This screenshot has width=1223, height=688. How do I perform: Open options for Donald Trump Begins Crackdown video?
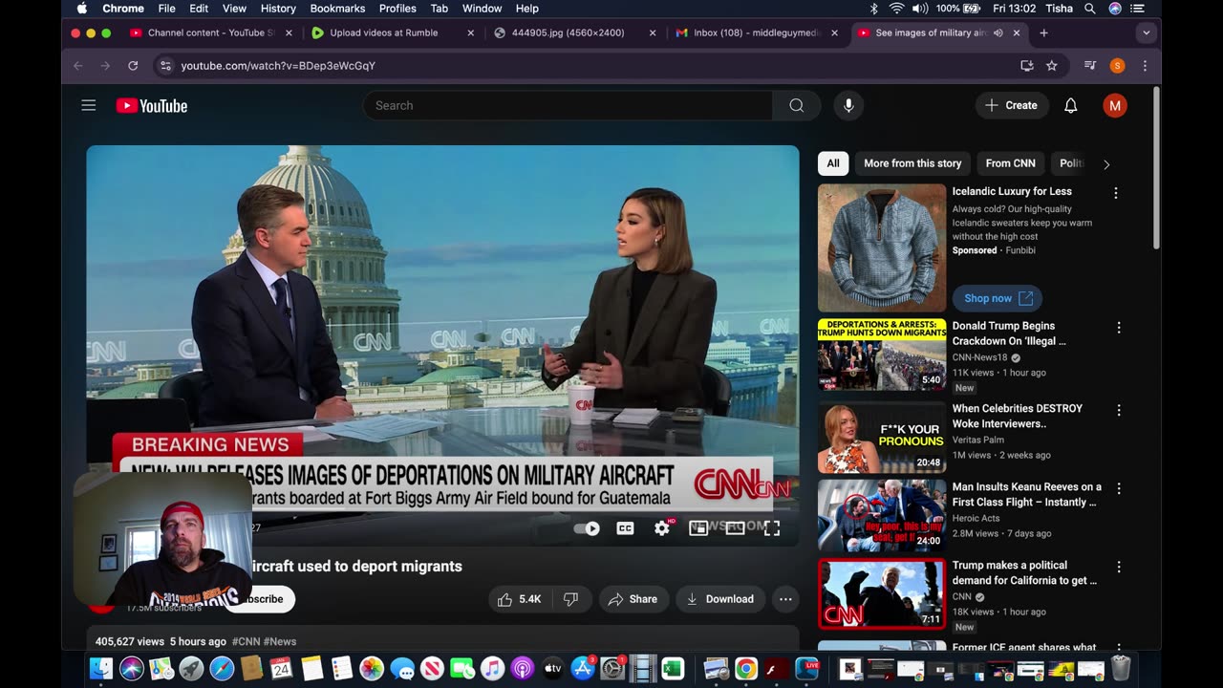(1119, 328)
